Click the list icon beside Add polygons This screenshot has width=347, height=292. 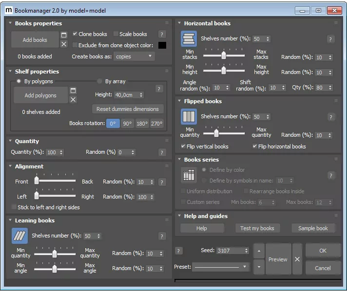tap(73, 91)
